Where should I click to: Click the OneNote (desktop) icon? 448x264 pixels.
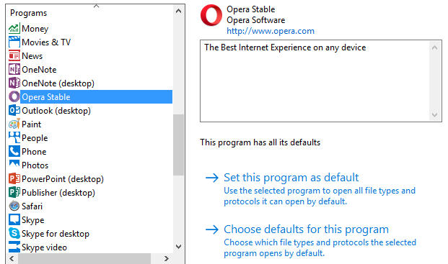point(14,83)
